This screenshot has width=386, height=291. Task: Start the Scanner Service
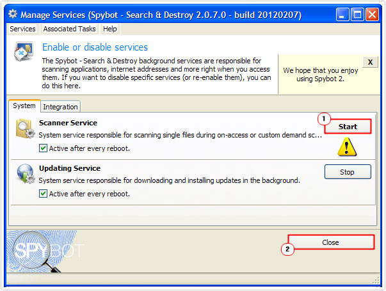[x=348, y=127]
